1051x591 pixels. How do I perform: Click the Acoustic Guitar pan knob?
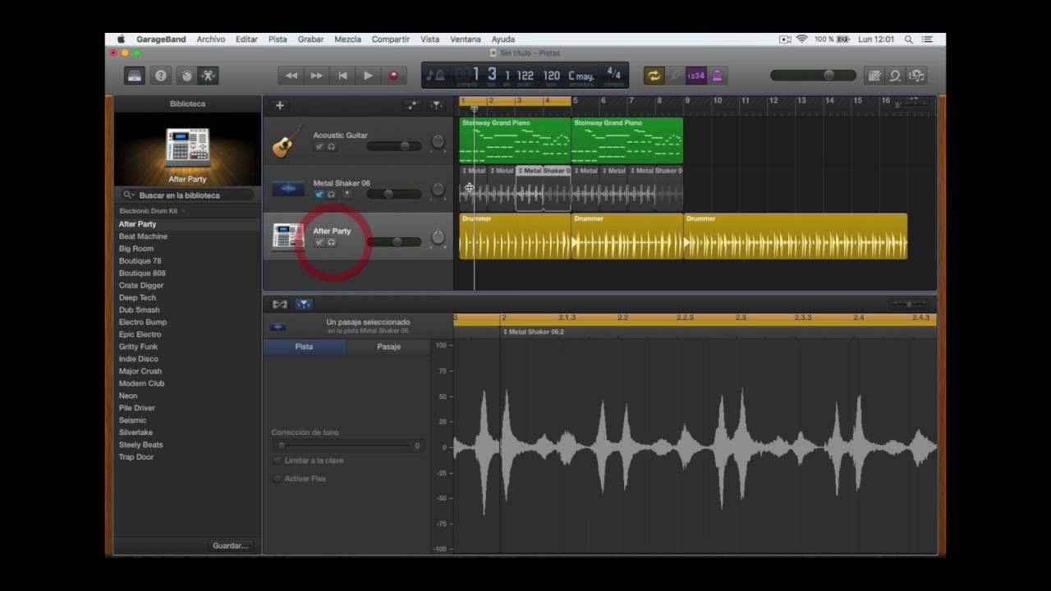tap(438, 142)
